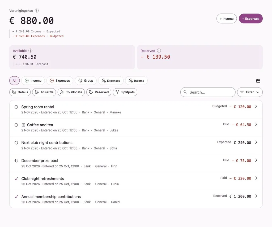Viewport: 272px width, 227px height.
Task: Toggle the status circle for Coffee and tea
Action: click(16, 125)
